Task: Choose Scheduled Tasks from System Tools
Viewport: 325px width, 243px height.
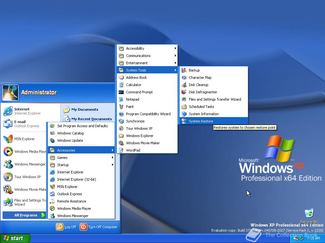Action: pos(201,107)
